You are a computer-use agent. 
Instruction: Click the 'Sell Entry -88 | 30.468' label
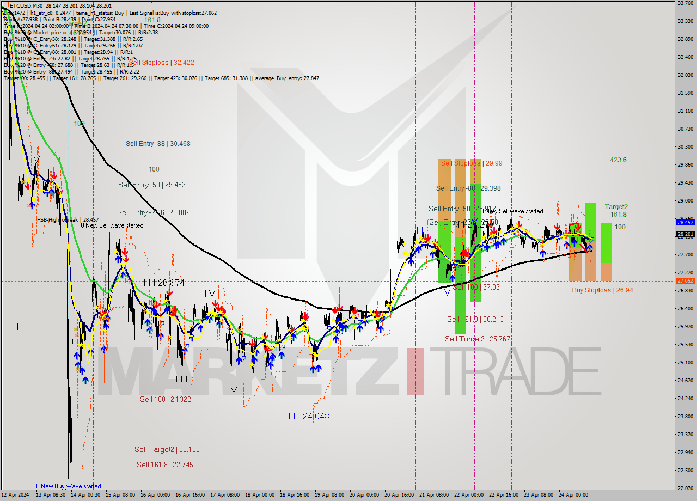tap(158, 144)
